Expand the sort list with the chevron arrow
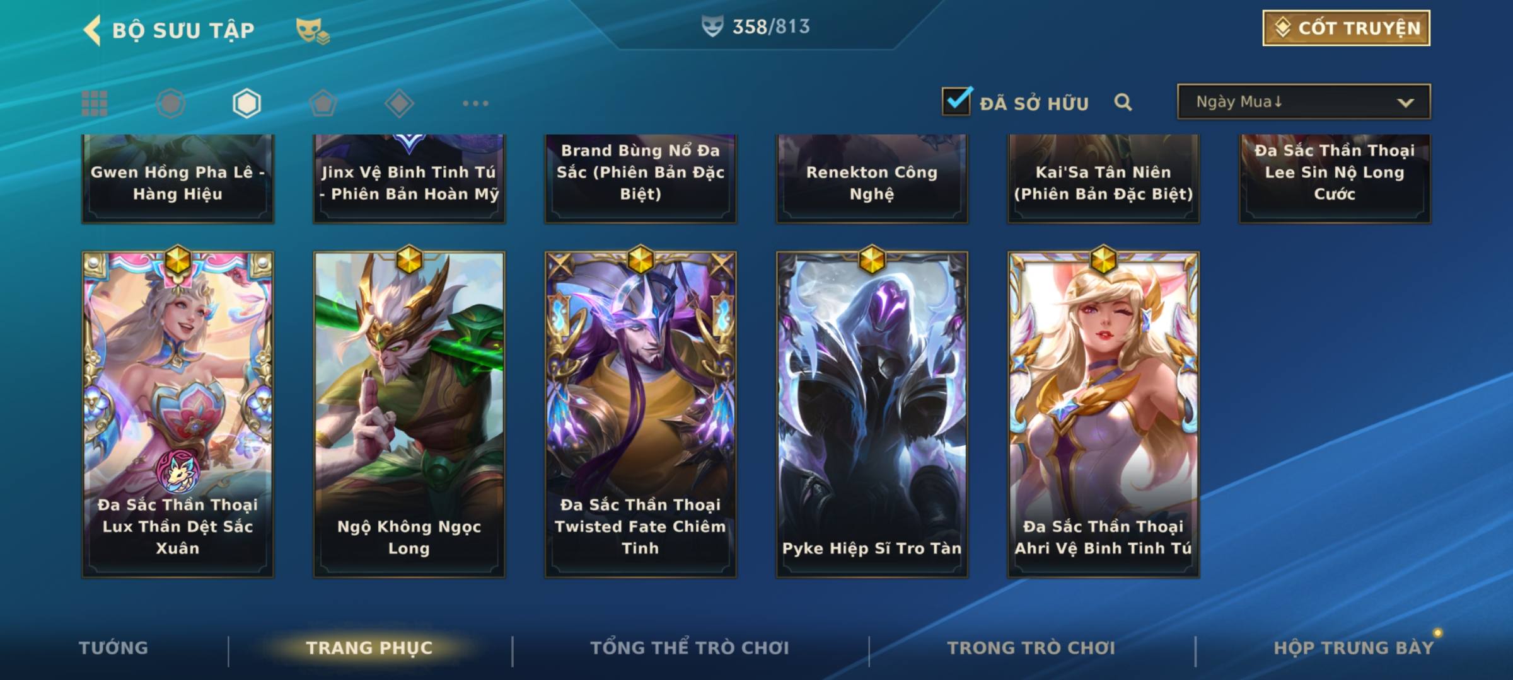This screenshot has height=680, width=1513. (x=1405, y=103)
